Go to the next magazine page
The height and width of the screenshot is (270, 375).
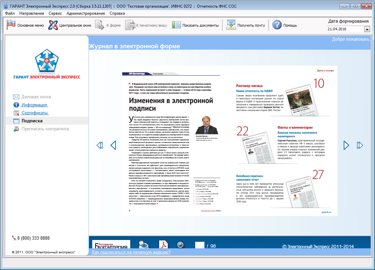pos(346,145)
